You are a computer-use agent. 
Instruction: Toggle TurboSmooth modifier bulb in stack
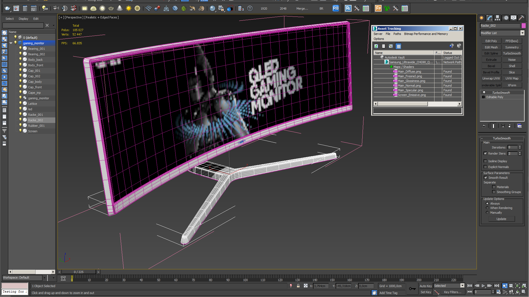[484, 93]
